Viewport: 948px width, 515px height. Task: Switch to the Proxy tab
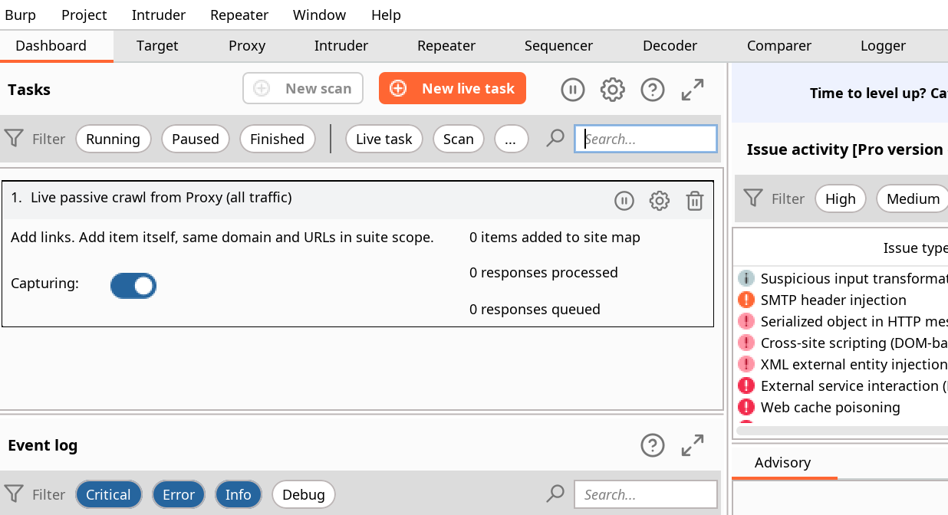247,46
